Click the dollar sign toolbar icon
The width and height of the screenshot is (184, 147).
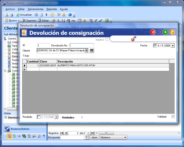46,15
